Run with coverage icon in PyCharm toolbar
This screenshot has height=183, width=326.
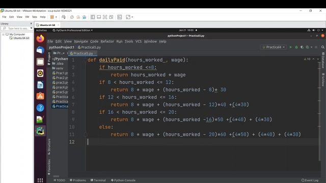point(302,47)
